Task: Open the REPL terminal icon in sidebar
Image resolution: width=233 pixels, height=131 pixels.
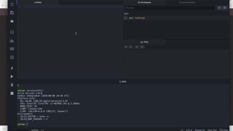Action: coord(12,32)
